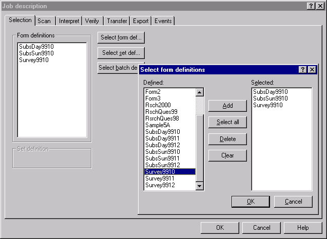Select the Events tab
This screenshot has height=239, width=327.
[x=163, y=21]
